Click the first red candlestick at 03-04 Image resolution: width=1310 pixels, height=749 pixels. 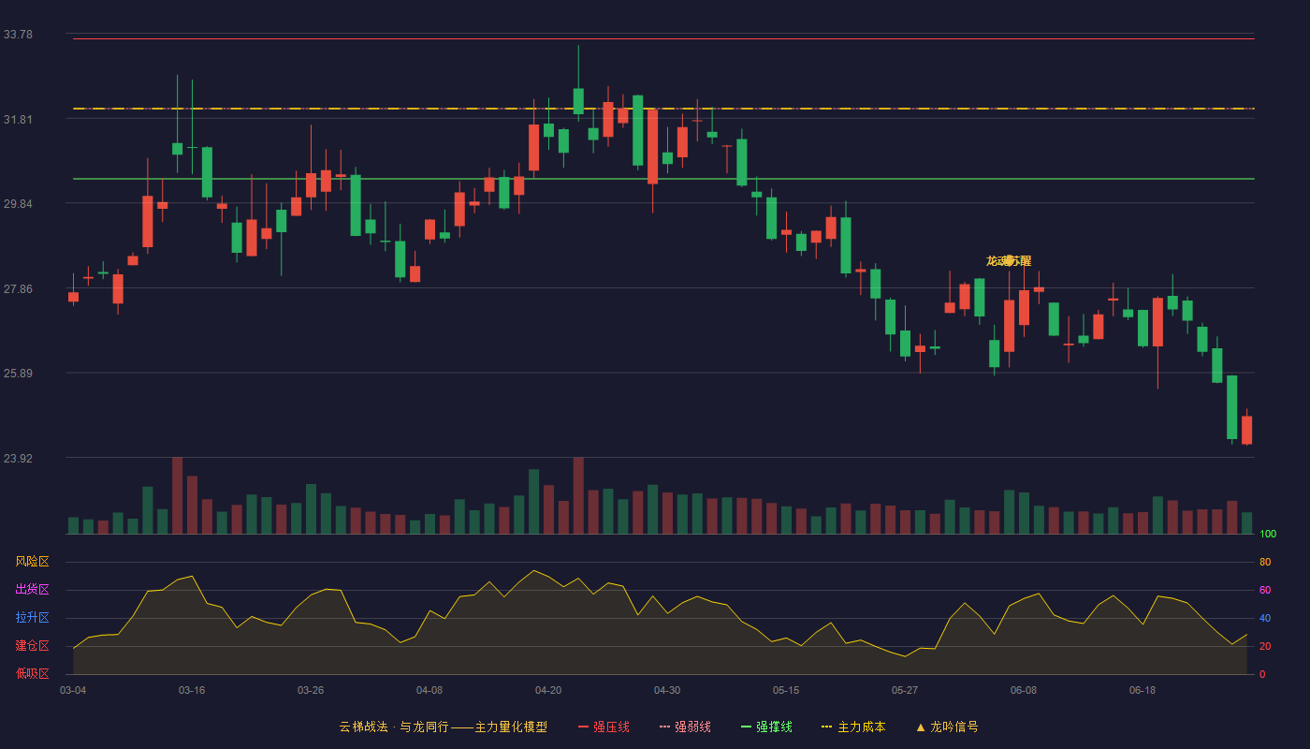pyautogui.click(x=73, y=296)
